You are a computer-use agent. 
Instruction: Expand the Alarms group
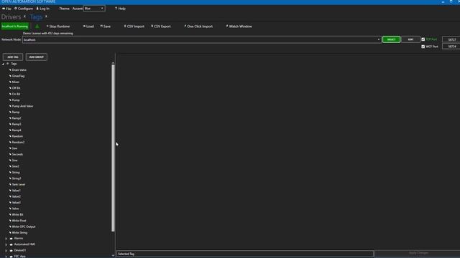tap(6, 239)
